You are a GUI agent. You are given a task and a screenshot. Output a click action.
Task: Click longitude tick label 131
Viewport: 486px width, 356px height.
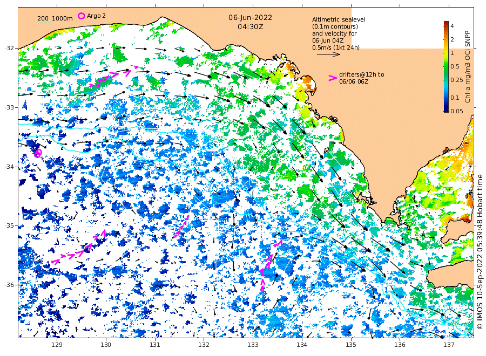155,345
